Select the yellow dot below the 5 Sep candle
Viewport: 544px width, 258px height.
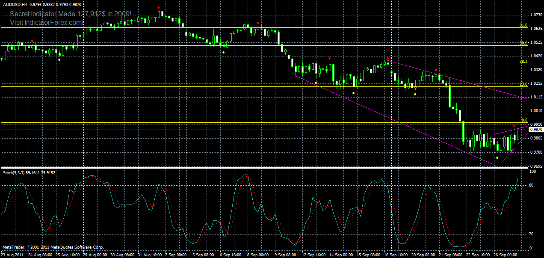click(x=224, y=52)
